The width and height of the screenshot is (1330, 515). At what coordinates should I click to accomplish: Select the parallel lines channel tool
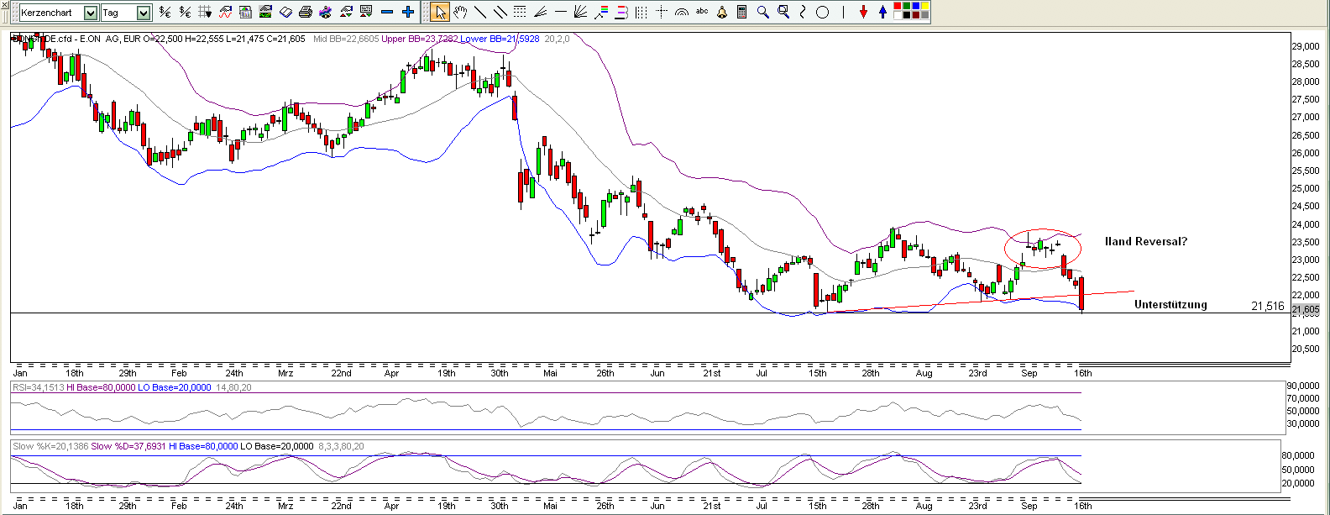(x=500, y=12)
